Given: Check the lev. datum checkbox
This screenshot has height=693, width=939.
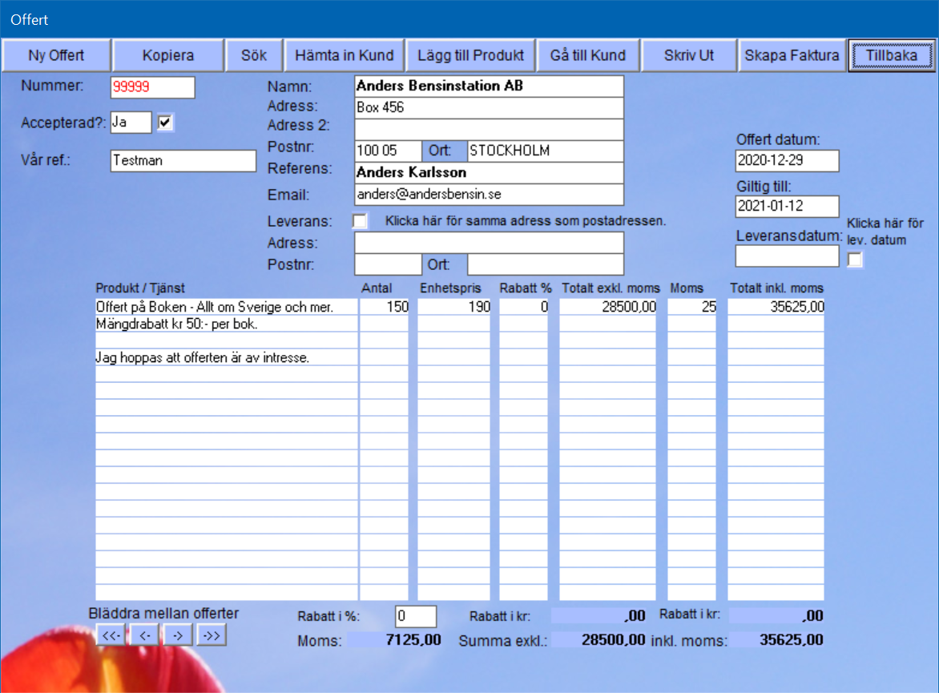Looking at the screenshot, I should (x=856, y=259).
